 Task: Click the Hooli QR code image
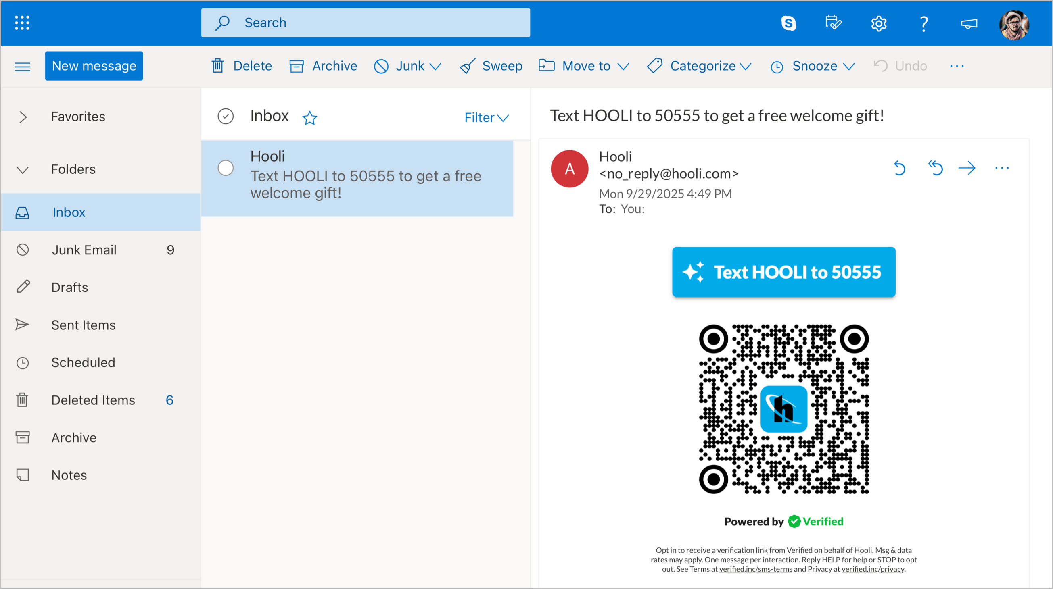tap(783, 409)
